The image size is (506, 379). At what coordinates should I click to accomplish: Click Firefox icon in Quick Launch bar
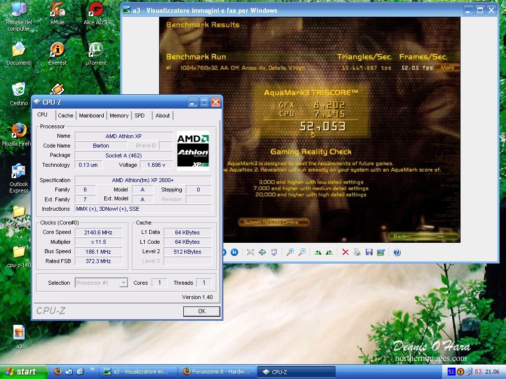(x=58, y=371)
